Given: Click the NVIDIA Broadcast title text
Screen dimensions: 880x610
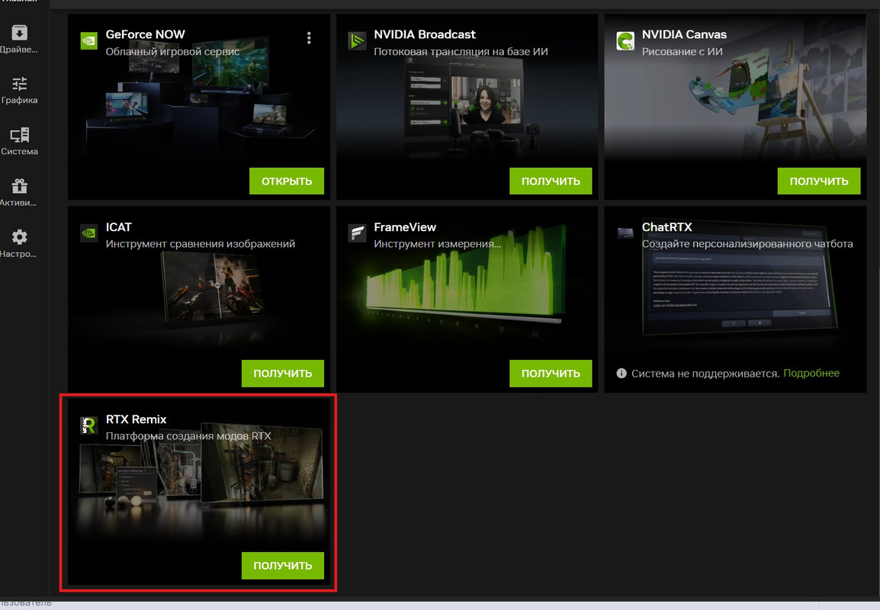Looking at the screenshot, I should click(424, 34).
